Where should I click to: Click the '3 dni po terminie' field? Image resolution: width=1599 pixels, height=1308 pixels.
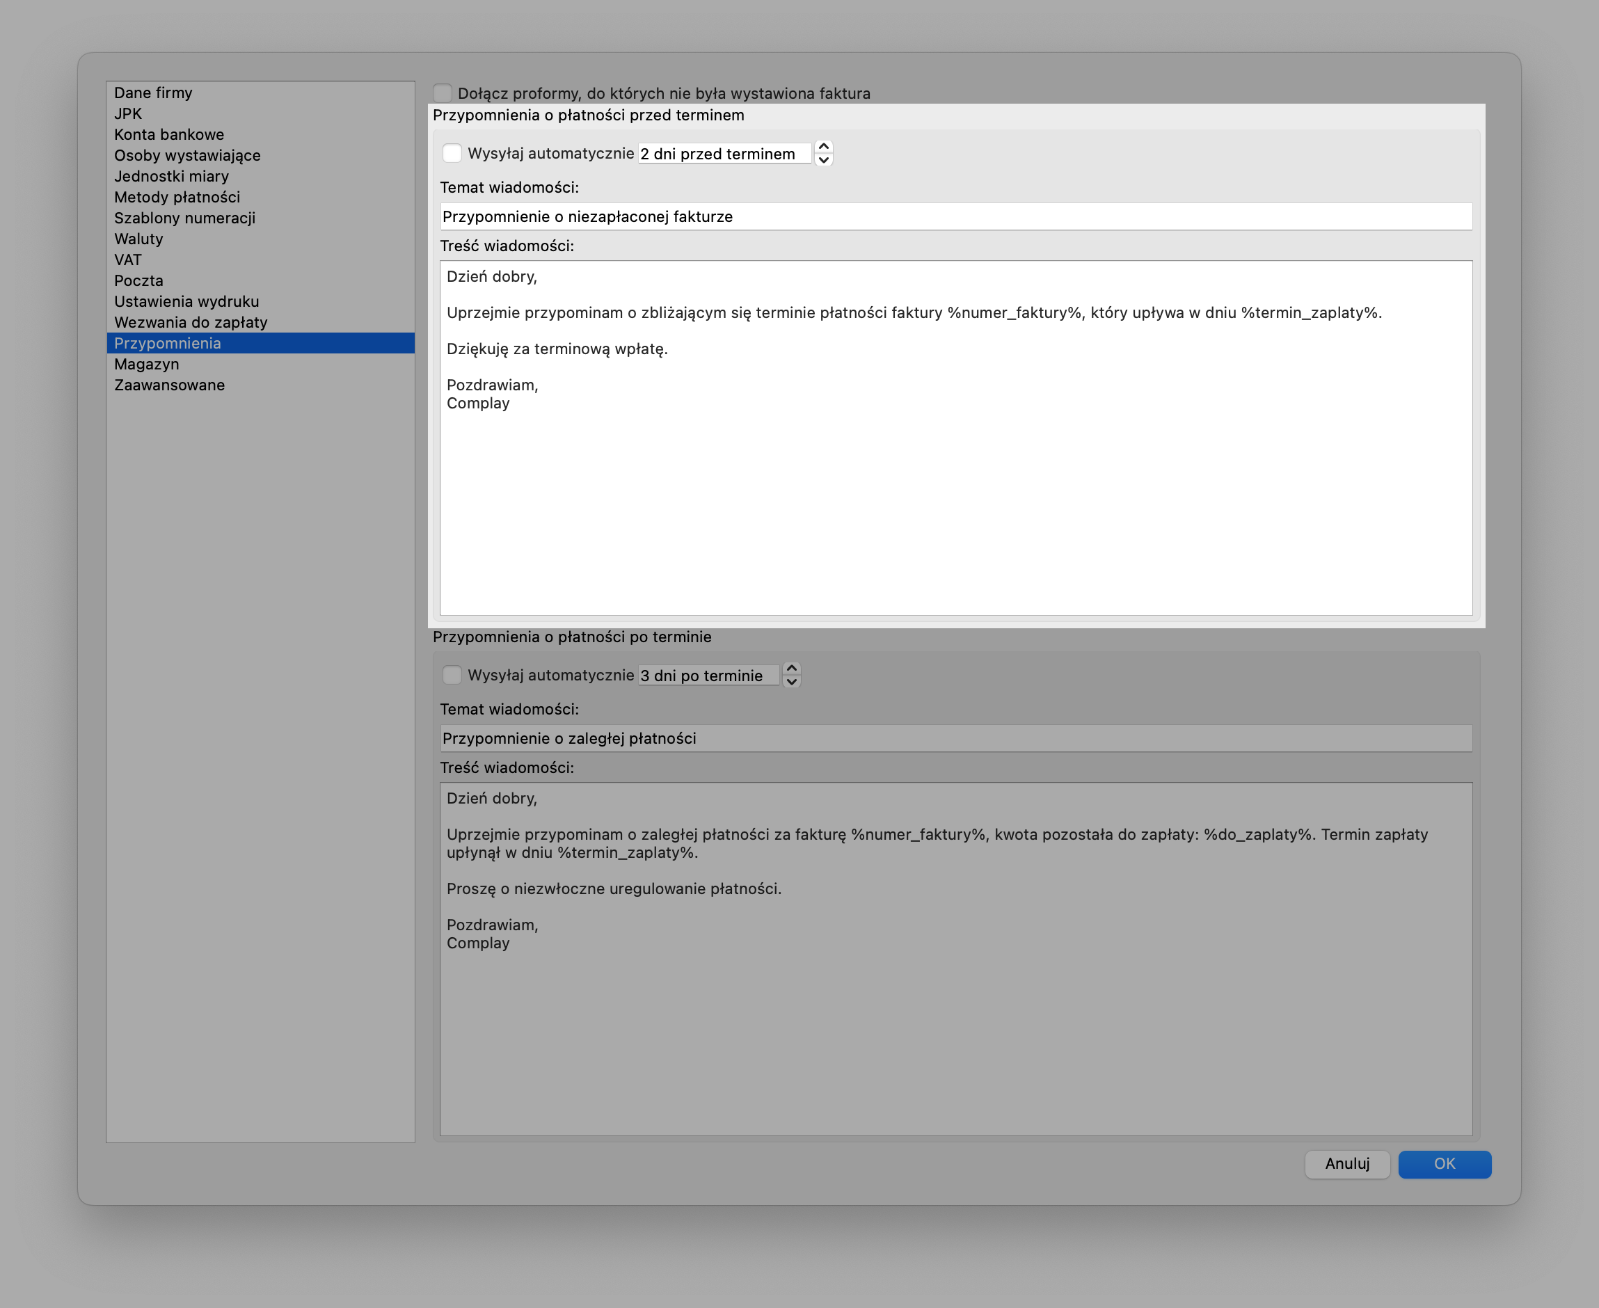pos(709,676)
